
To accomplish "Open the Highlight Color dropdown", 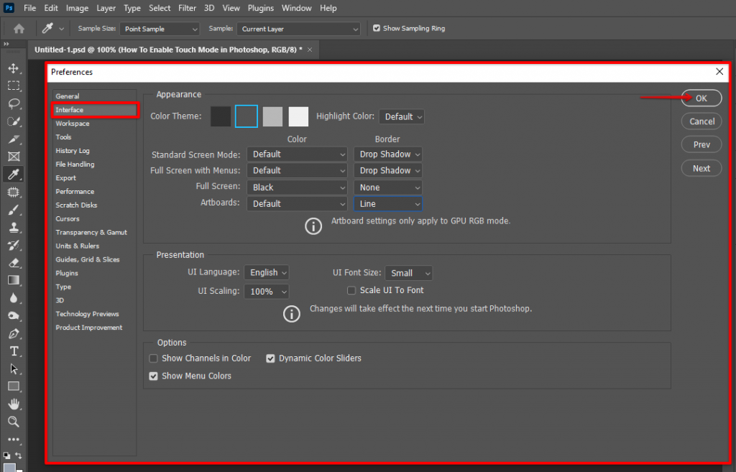I will (401, 116).
